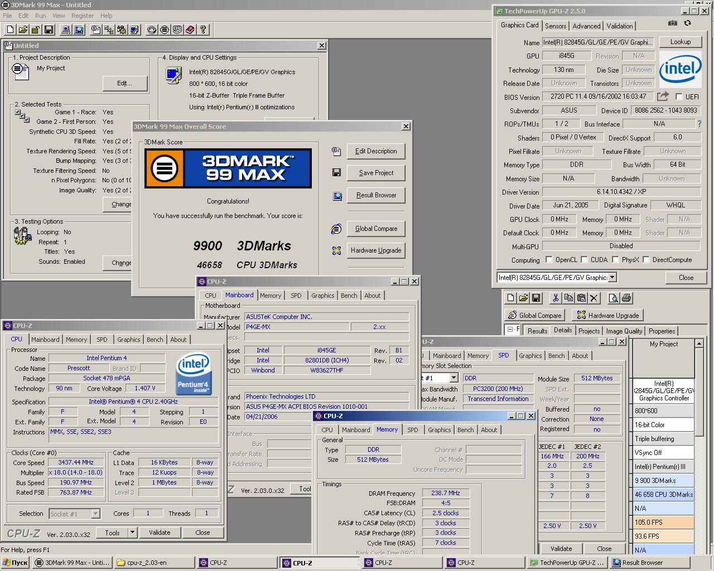
Task: Switch to the Sensors tab in GPU-Z
Action: (x=556, y=26)
